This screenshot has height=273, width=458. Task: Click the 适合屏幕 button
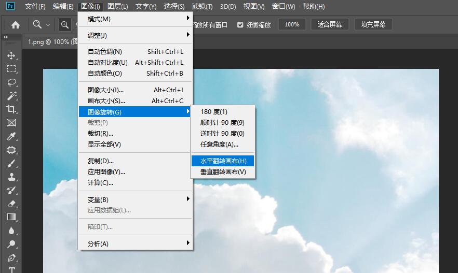pyautogui.click(x=329, y=24)
